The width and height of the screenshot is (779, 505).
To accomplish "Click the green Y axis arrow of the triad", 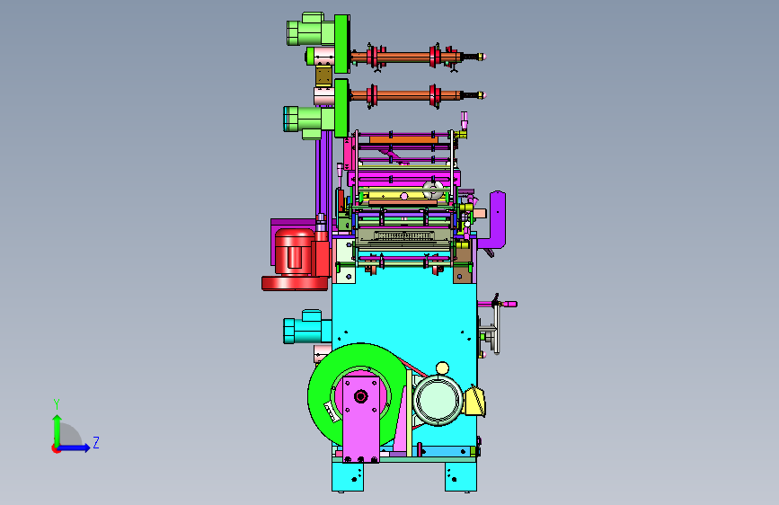I will [x=58, y=430].
